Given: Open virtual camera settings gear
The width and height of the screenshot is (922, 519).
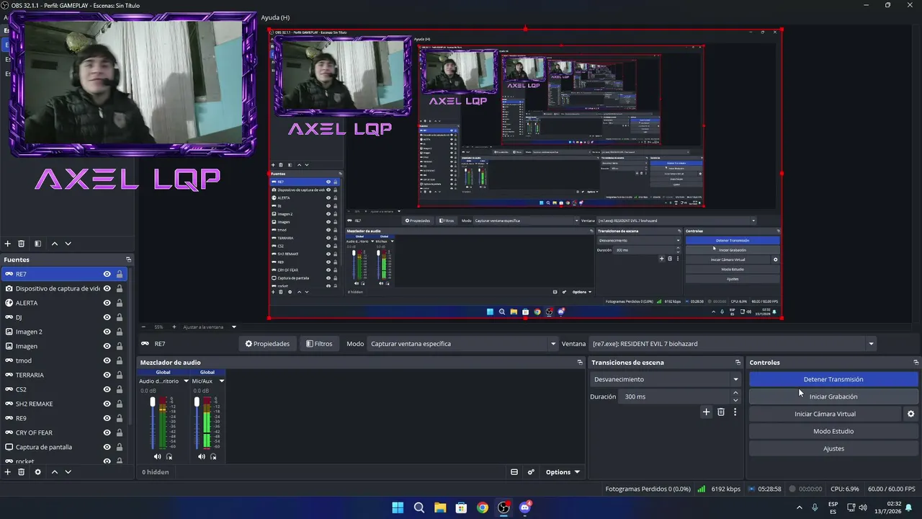Looking at the screenshot, I should (910, 414).
